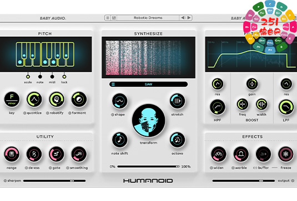
Task: Toggle the widen gear setting
Action: tap(212, 168)
